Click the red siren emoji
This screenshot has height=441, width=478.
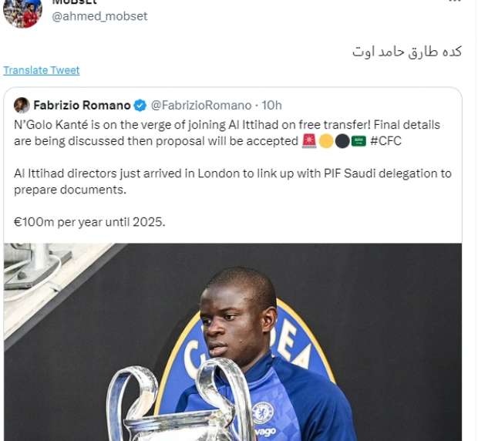coord(309,141)
